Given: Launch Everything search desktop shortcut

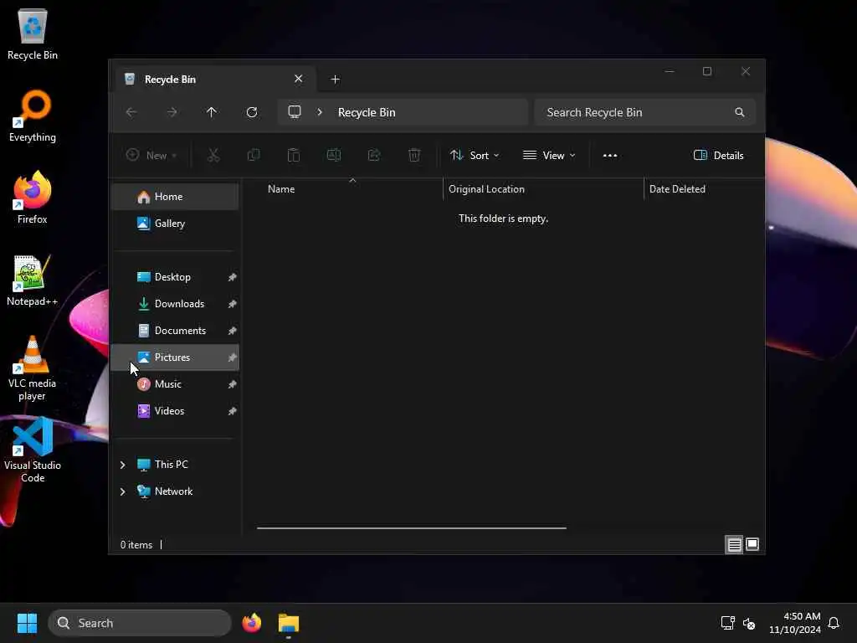Looking at the screenshot, I should (x=33, y=116).
